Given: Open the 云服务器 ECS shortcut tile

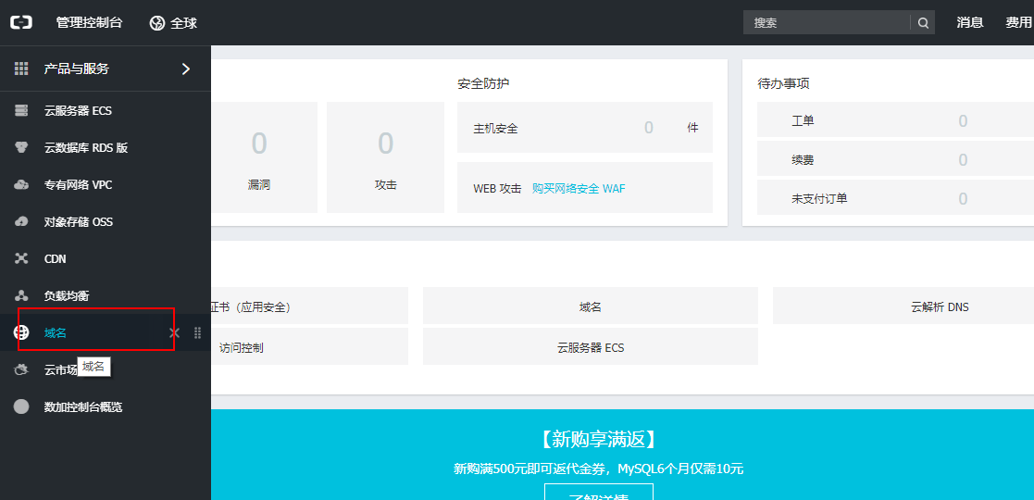Looking at the screenshot, I should click(591, 347).
